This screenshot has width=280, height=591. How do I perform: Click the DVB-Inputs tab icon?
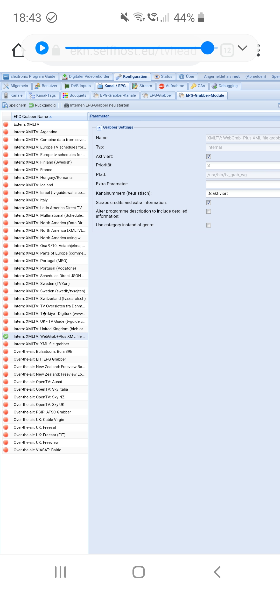[67, 86]
